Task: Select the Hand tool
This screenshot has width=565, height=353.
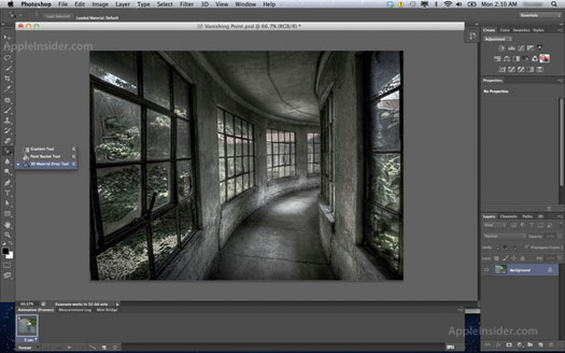Action: (x=8, y=225)
